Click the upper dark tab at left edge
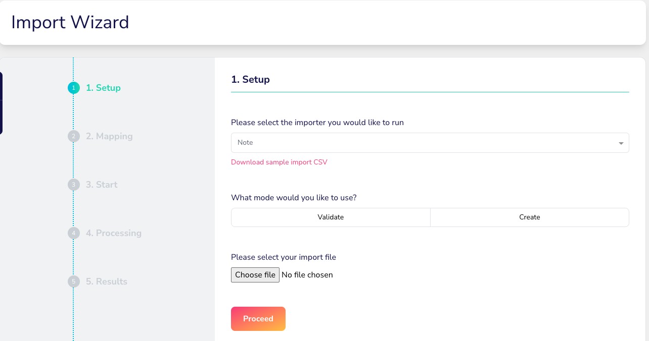 tap(1, 86)
